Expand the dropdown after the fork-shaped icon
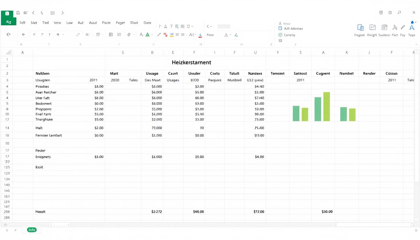420x240 pixels. [102, 35]
